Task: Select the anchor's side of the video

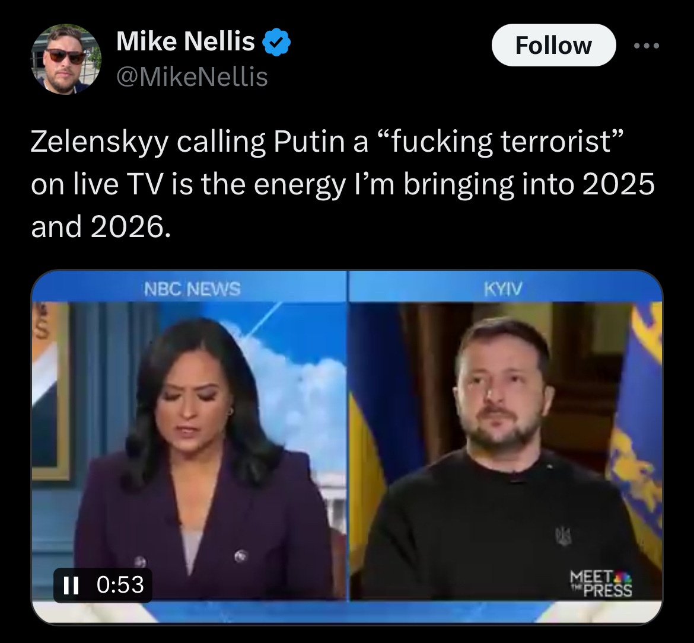Action: tap(189, 450)
